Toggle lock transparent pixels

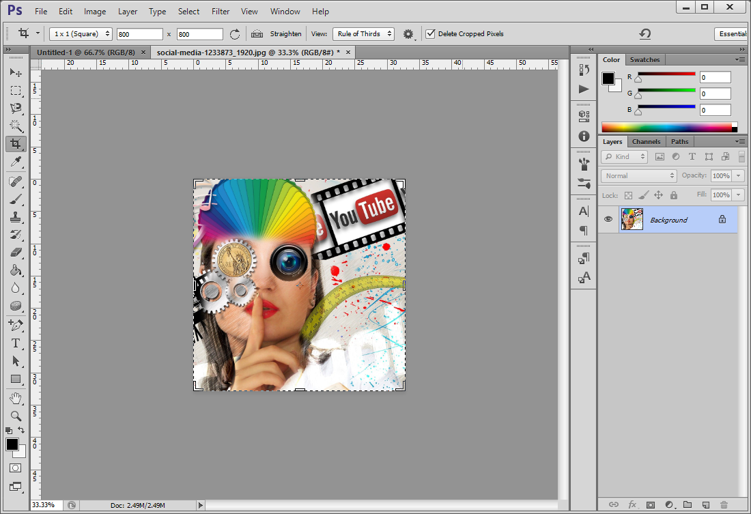click(628, 195)
